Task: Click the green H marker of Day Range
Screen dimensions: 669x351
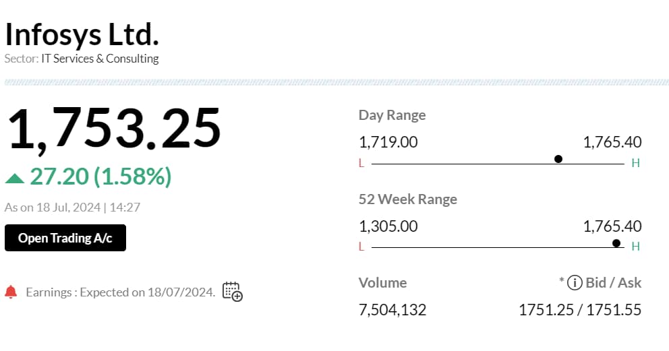Action: coord(635,163)
